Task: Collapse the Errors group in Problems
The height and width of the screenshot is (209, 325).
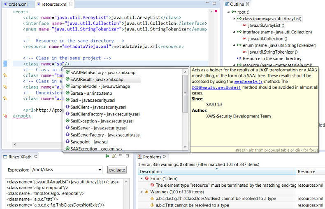Action: click(142, 179)
